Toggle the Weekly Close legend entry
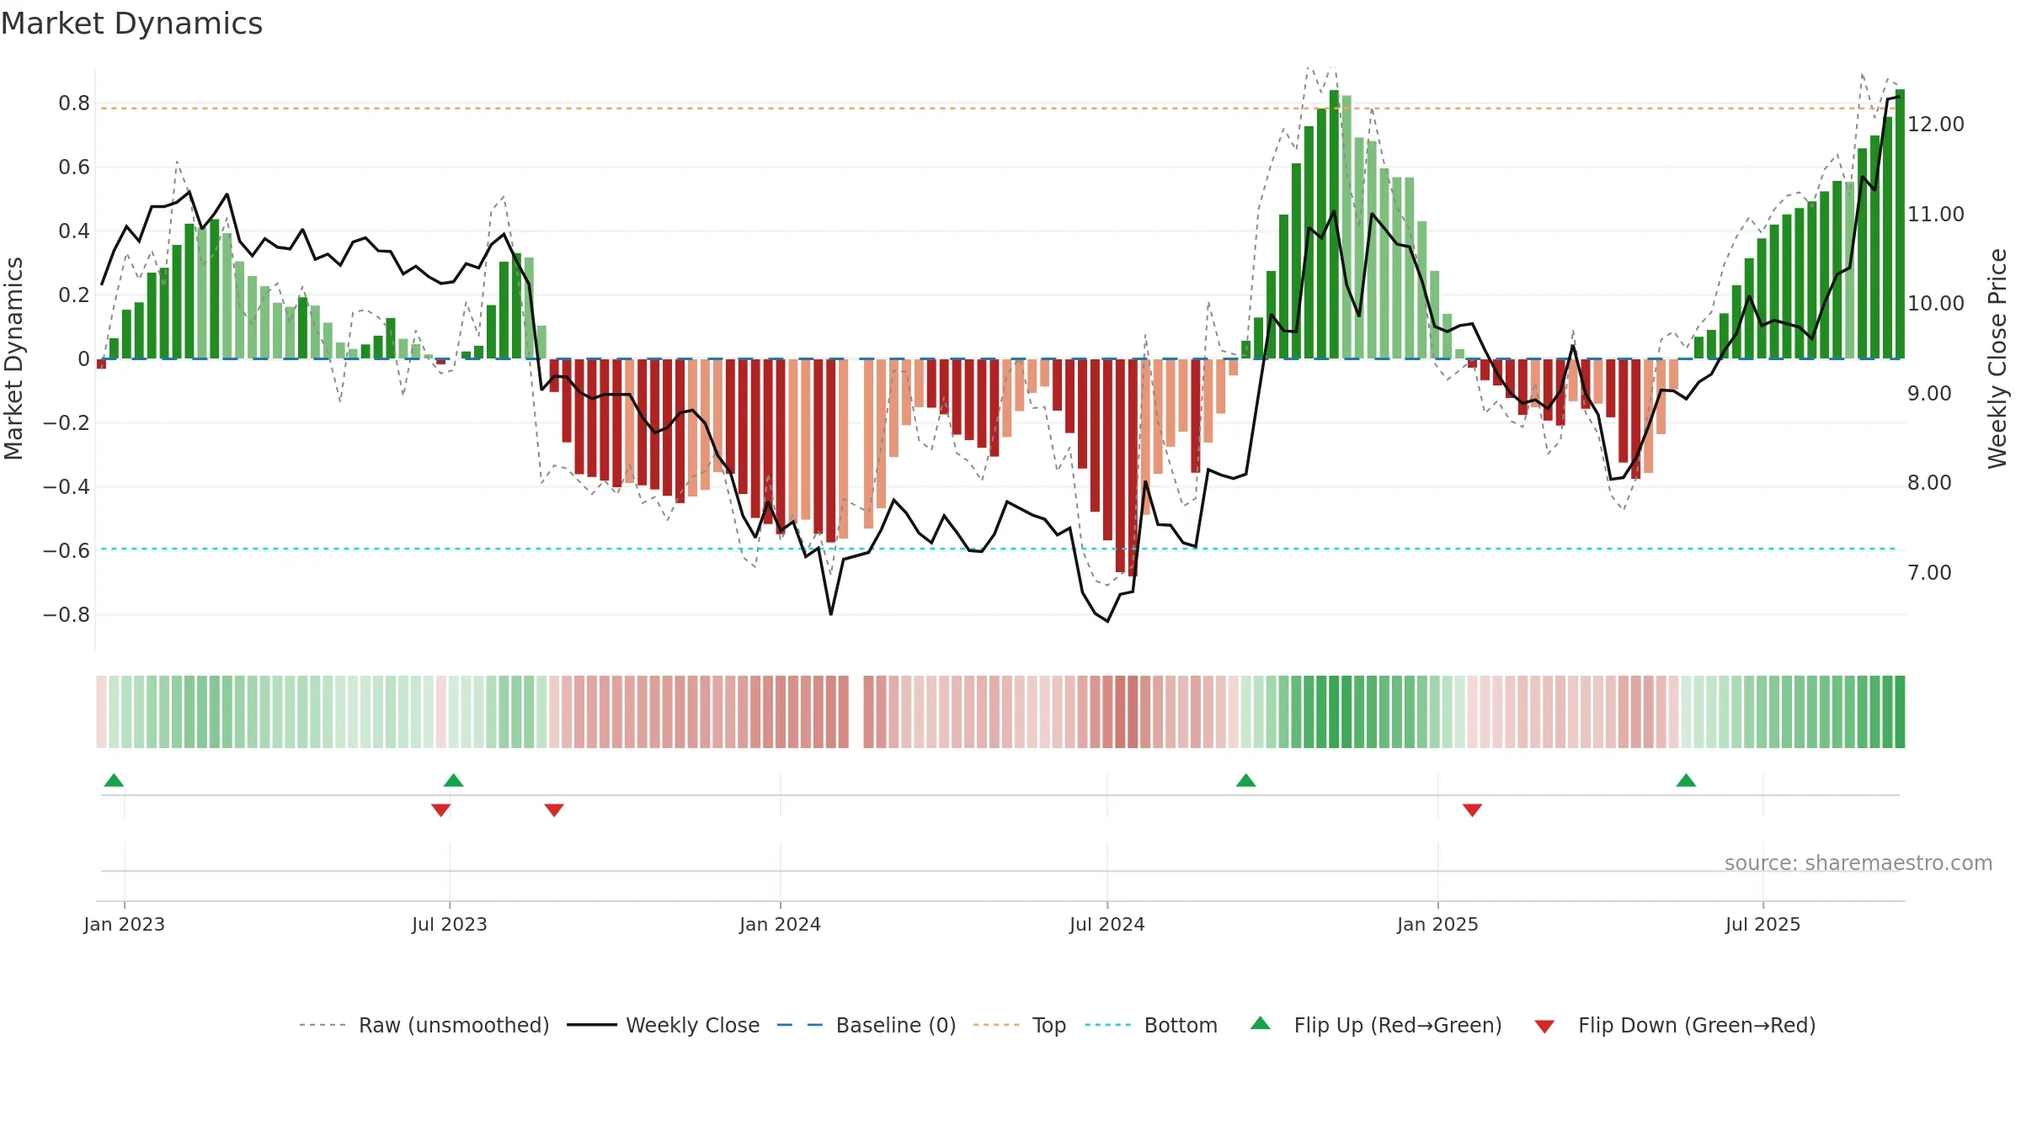The height and width of the screenshot is (1136, 2021). (x=664, y=1025)
